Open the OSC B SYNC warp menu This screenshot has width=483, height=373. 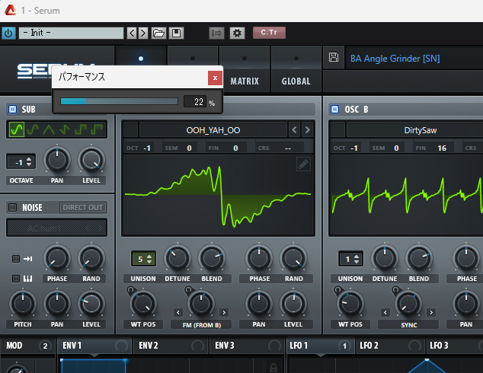408,325
